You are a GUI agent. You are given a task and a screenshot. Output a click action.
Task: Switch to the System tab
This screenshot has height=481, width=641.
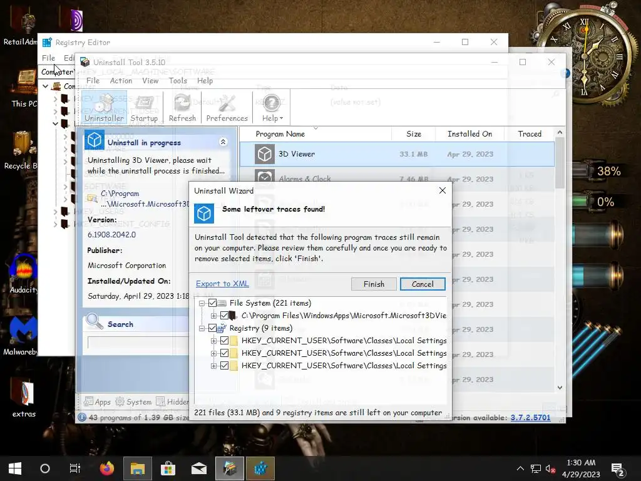coord(134,401)
